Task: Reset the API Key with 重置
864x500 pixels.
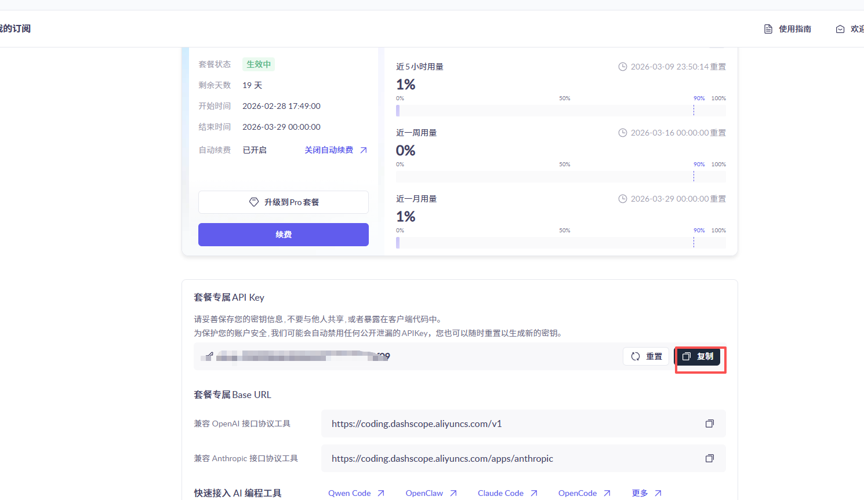Action: [x=646, y=356]
